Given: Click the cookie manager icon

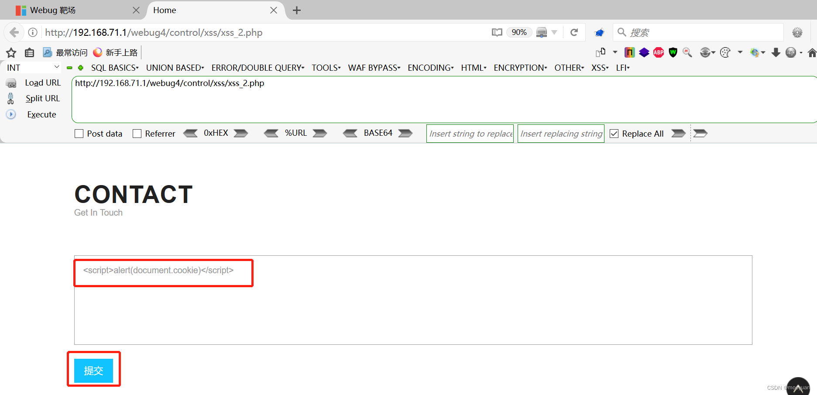Looking at the screenshot, I should (x=725, y=52).
